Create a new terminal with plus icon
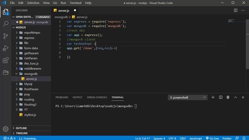 [213, 97]
